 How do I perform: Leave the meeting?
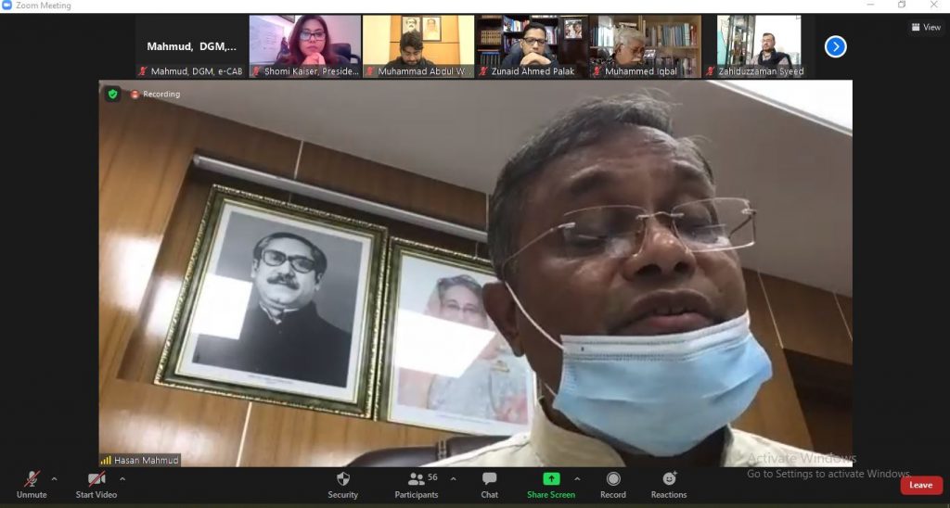click(920, 485)
